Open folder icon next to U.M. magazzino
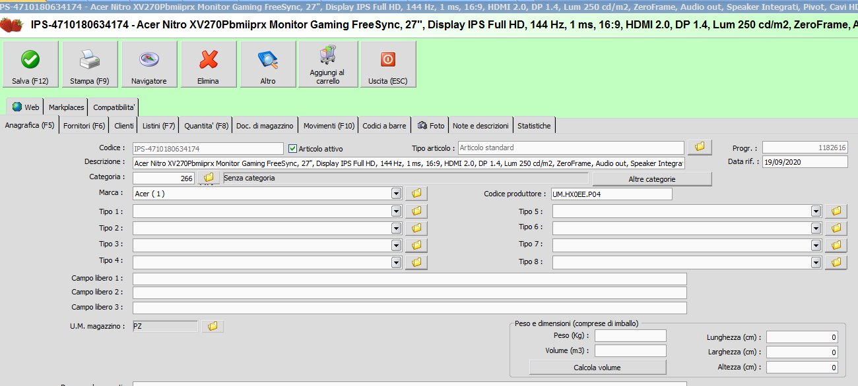The width and height of the screenshot is (858, 386). [213, 326]
